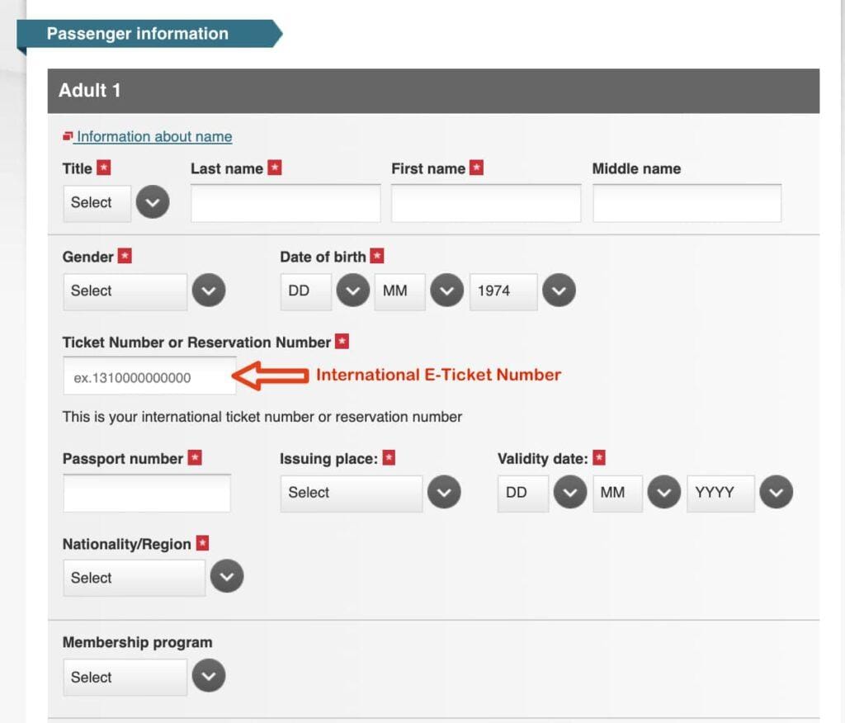Screen dimensions: 845x723
Task: Focus the Middle name input field
Action: coord(687,203)
